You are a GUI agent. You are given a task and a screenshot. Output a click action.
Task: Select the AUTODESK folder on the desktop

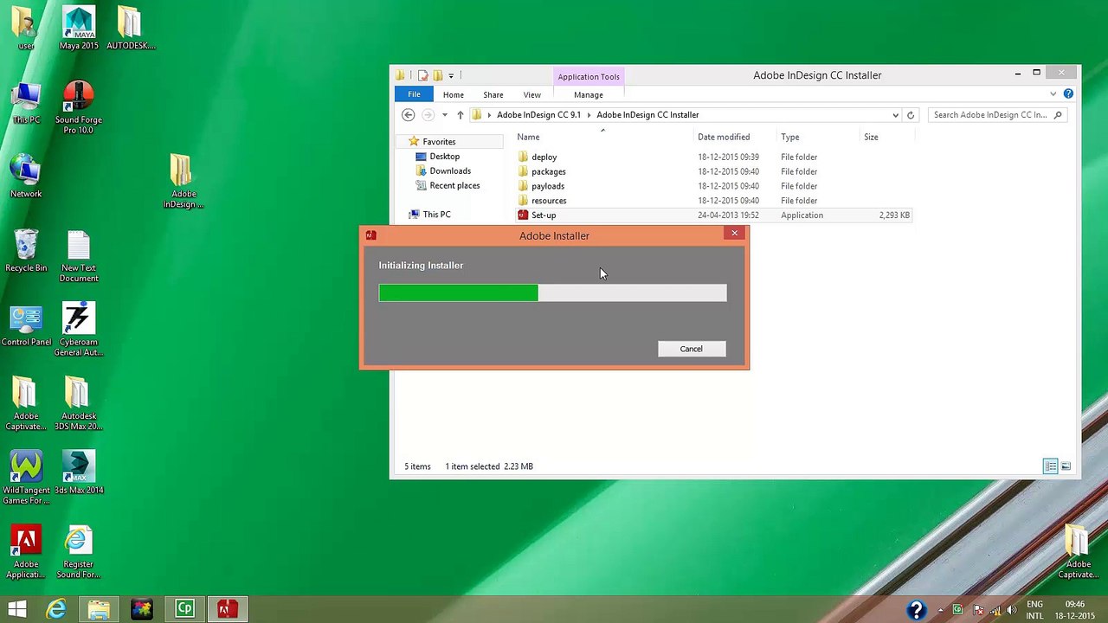[131, 28]
